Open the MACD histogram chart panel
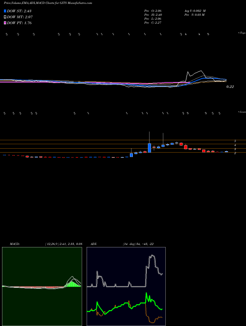This screenshot has height=326, width=246. 42,286
